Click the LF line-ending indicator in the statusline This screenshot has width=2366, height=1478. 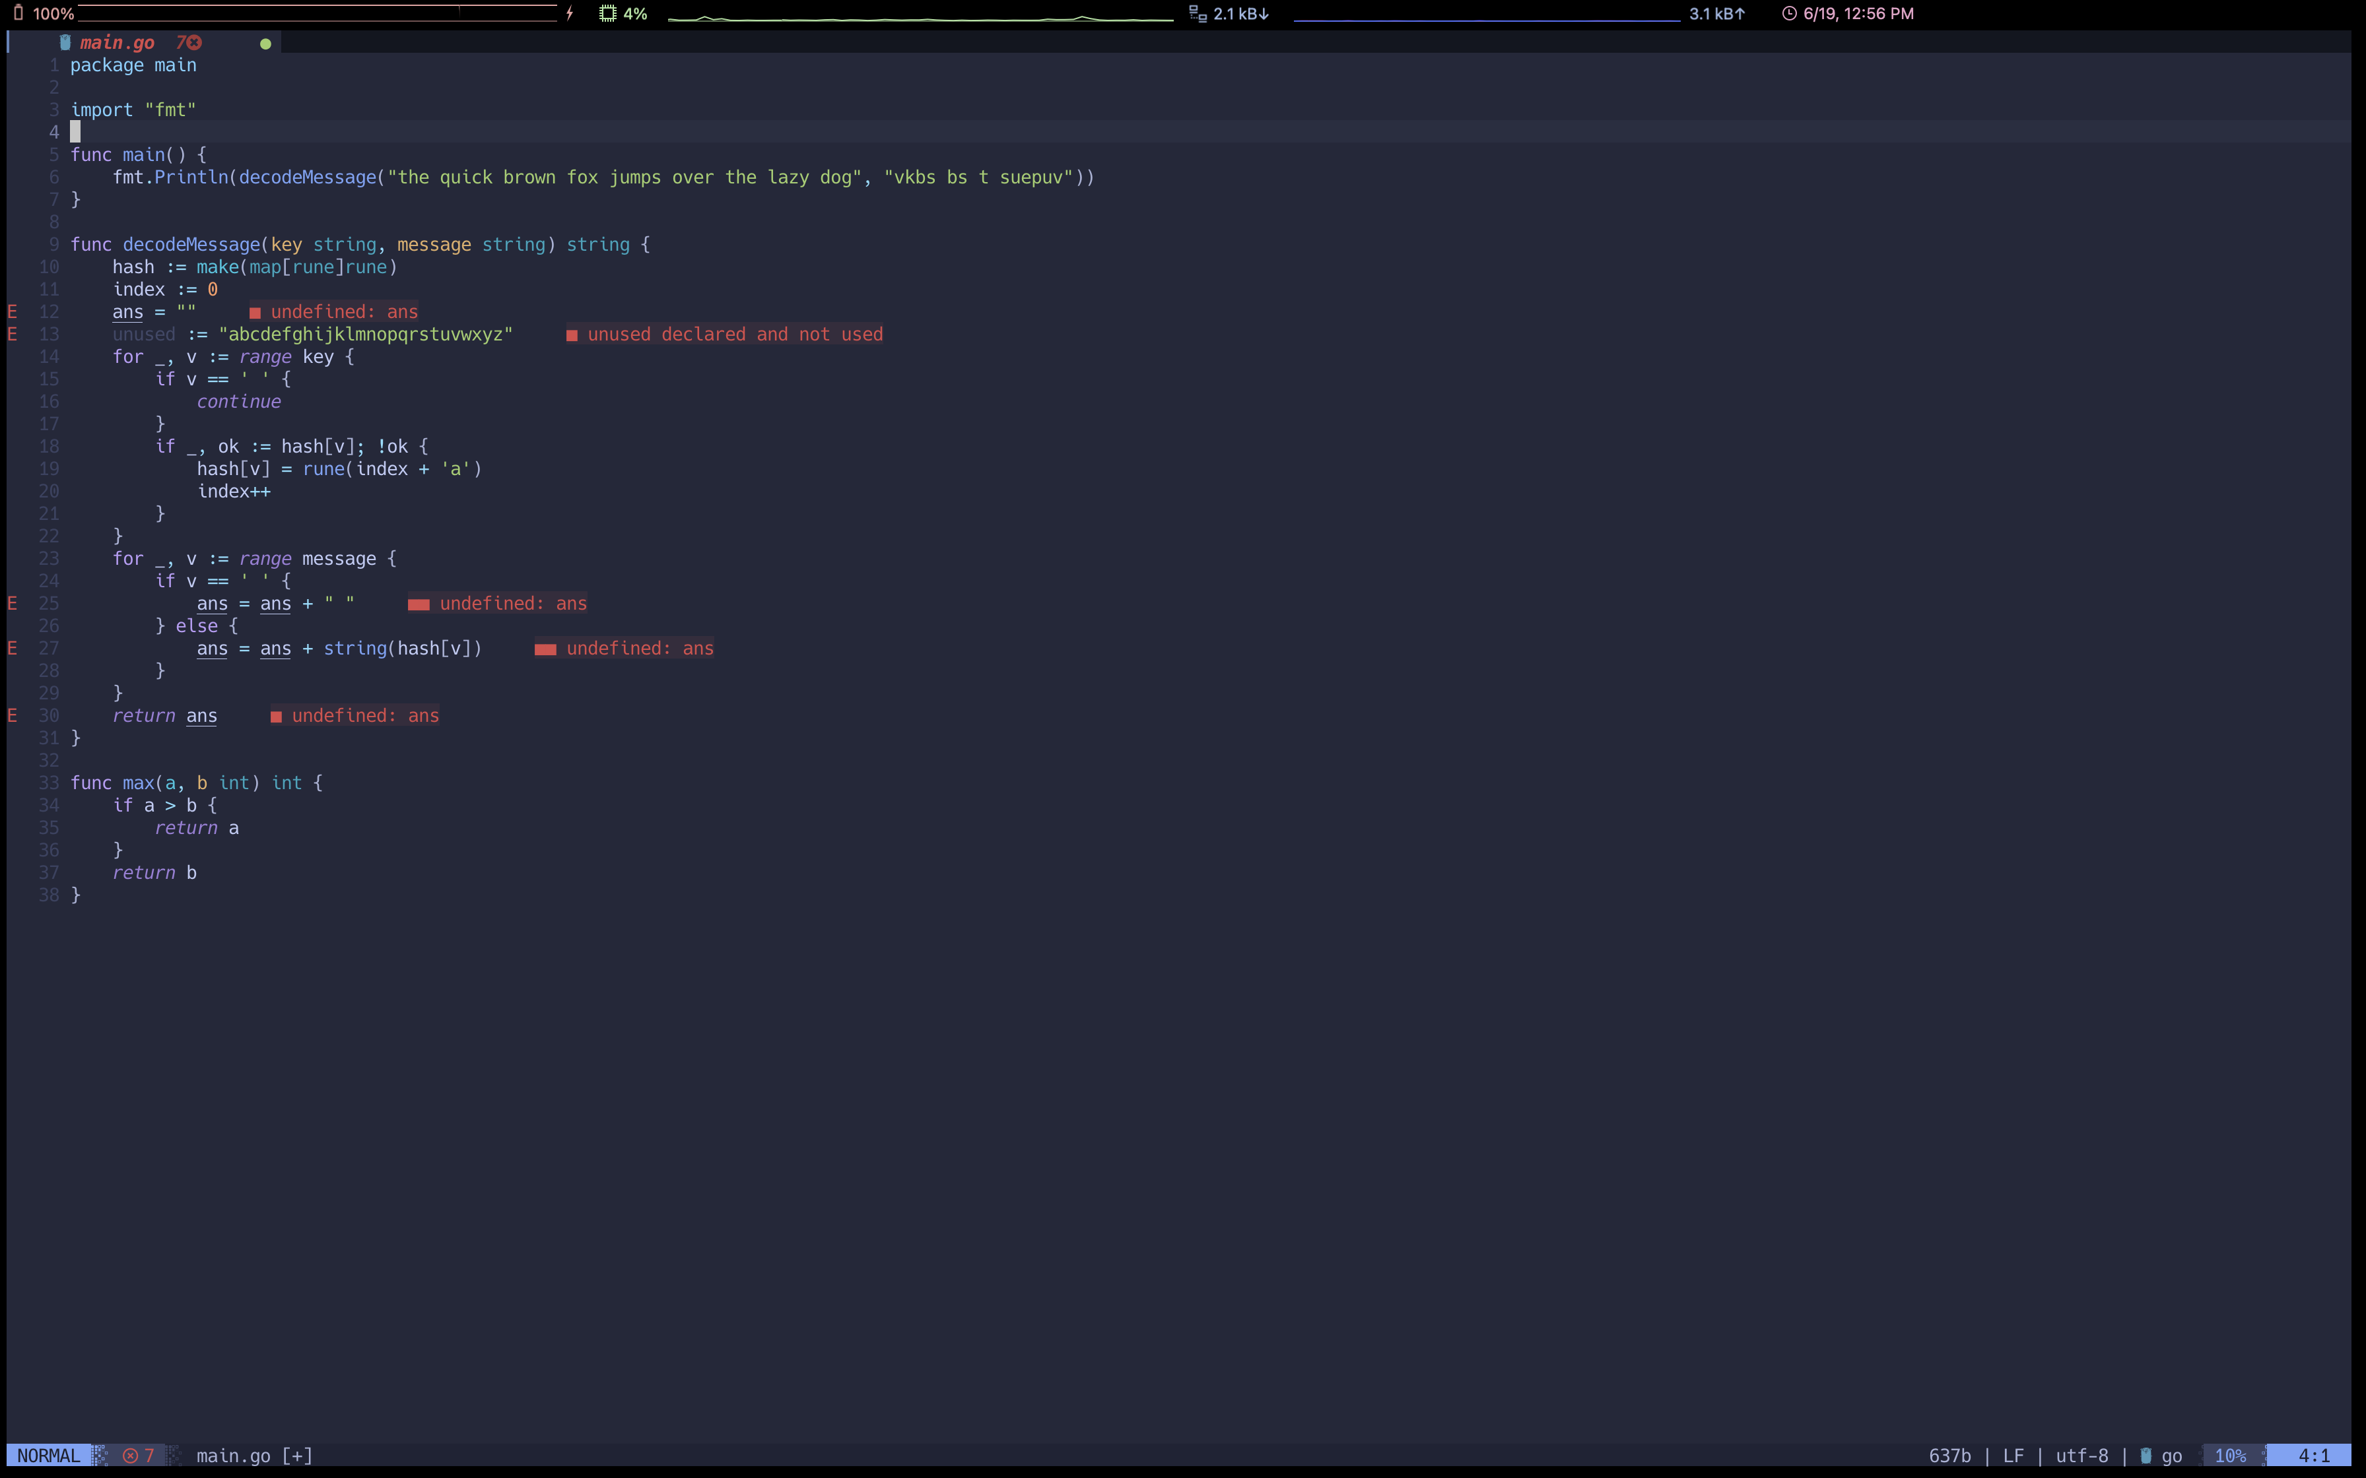2014,1454
